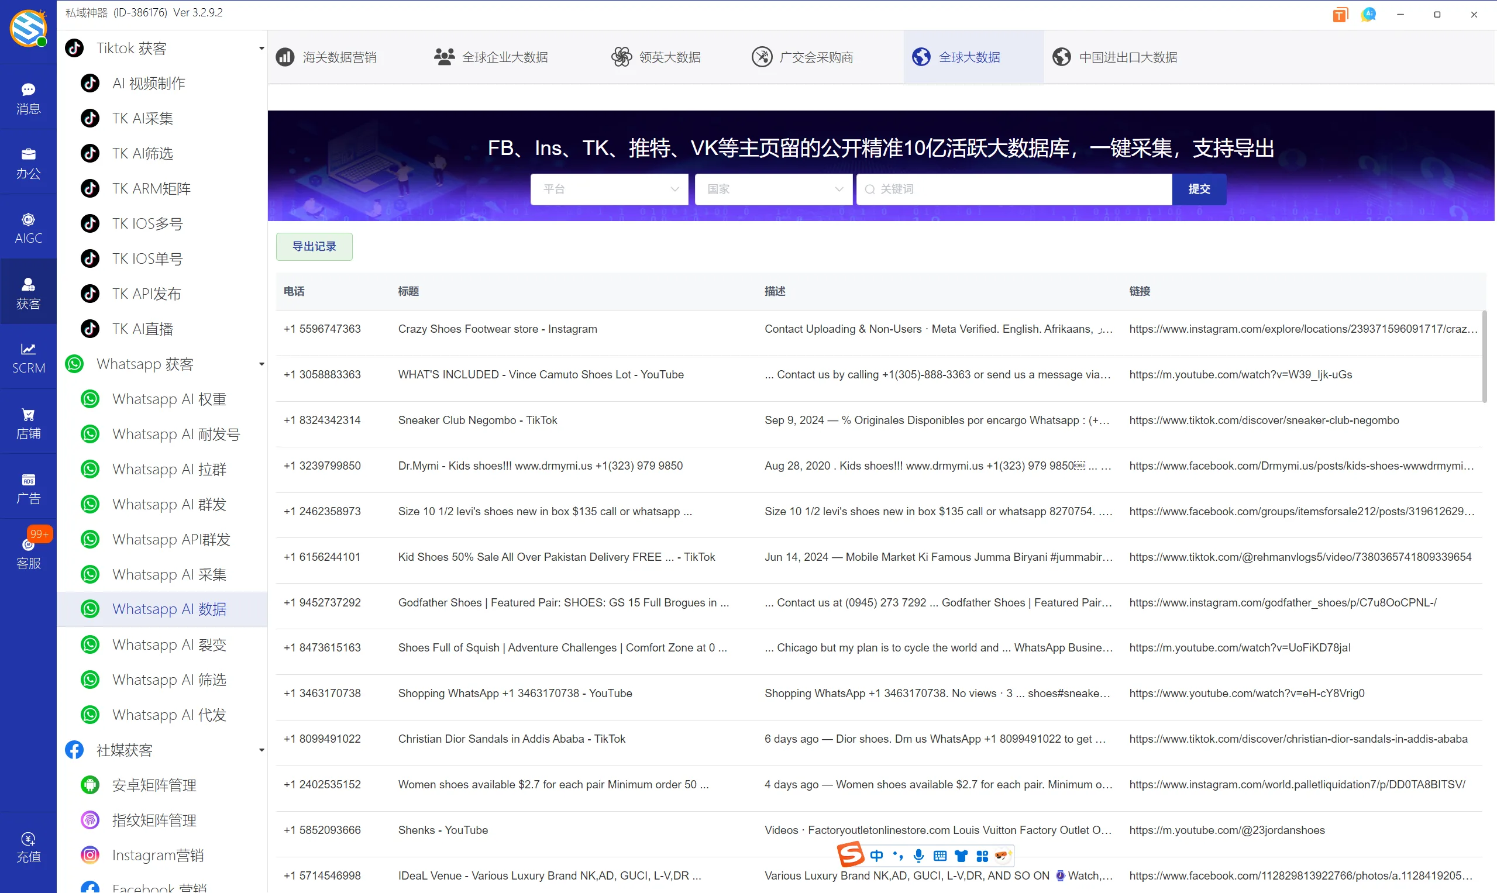Viewport: 1497px width, 893px height.
Task: Open the 国家 country dropdown
Action: coord(773,189)
